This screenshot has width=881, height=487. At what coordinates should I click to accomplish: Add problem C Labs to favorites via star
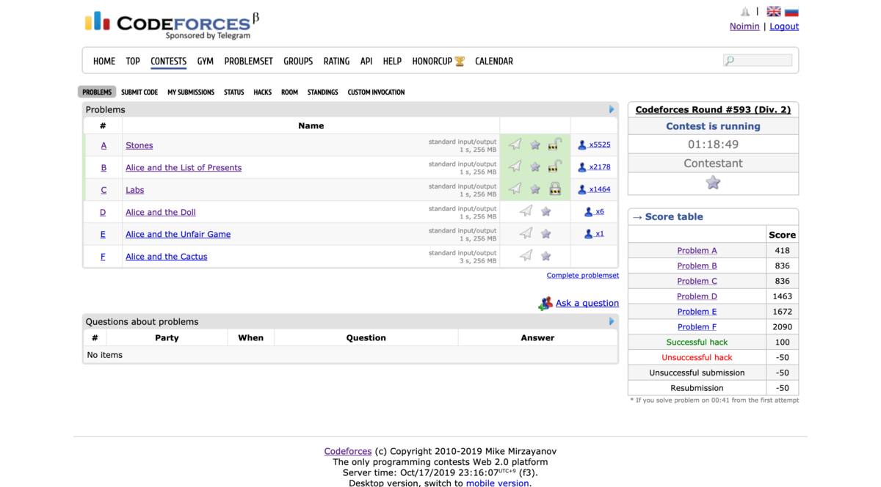point(535,189)
